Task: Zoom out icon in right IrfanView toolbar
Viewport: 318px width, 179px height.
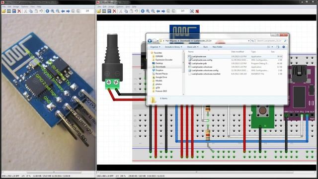Action: click(153, 11)
